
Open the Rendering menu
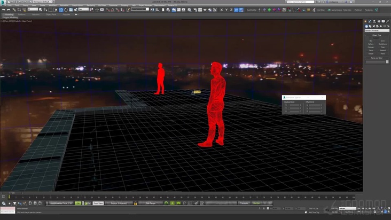click(90, 5)
